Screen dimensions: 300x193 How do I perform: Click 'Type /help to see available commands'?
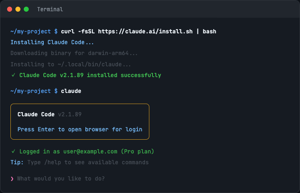88,163
